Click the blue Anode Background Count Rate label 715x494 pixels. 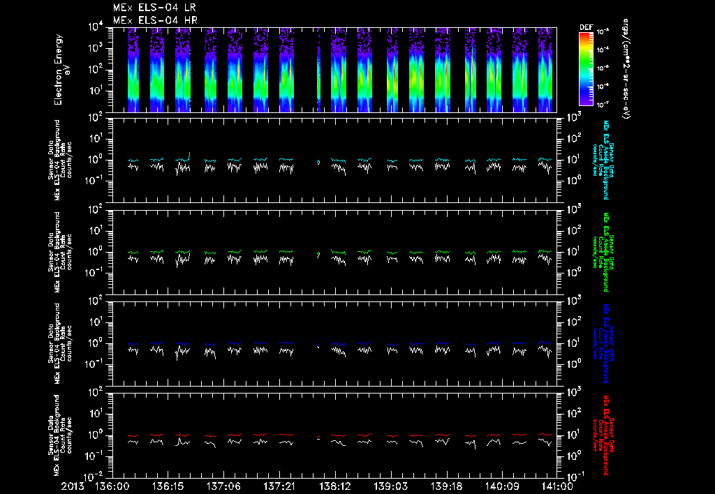point(602,343)
